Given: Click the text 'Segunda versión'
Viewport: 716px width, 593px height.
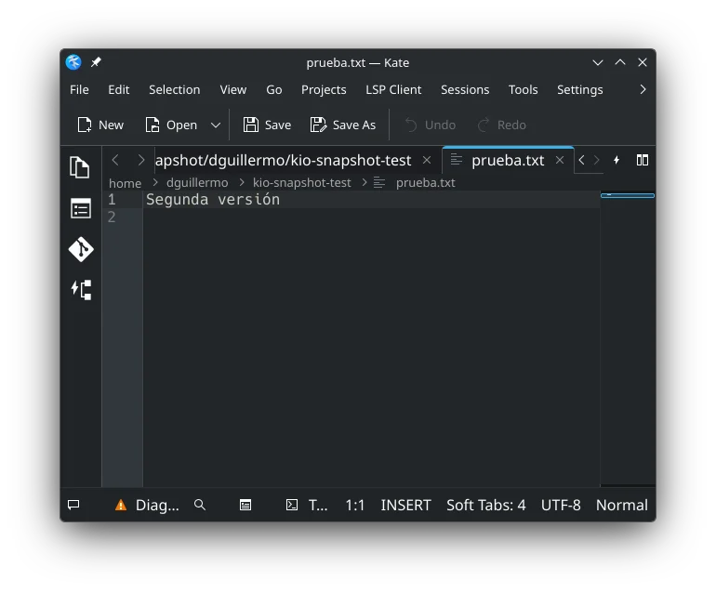Looking at the screenshot, I should click(x=213, y=200).
